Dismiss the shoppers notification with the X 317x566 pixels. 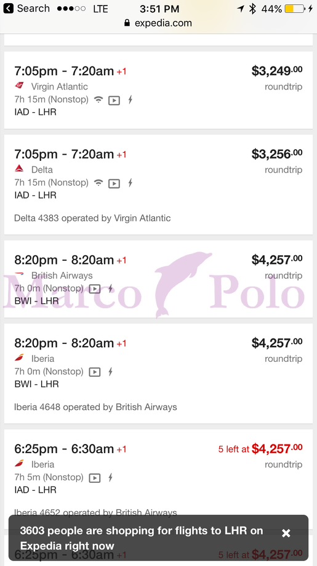[x=286, y=533]
